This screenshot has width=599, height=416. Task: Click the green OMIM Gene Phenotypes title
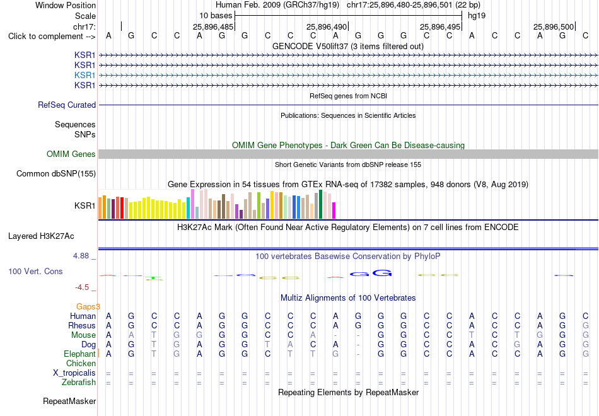click(x=348, y=145)
